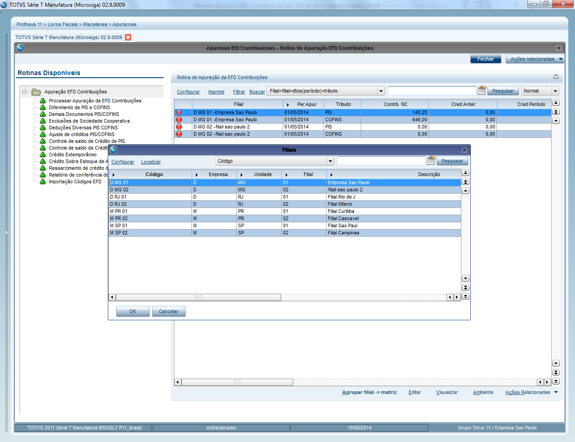
Task: Click the search field icon beside the main Pesquisar button
Action: coord(482,90)
